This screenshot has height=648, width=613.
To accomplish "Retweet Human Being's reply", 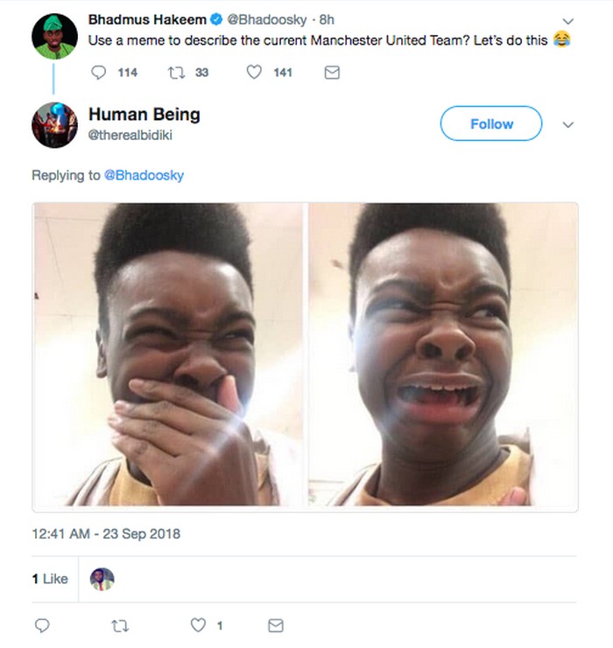I will click(120, 625).
